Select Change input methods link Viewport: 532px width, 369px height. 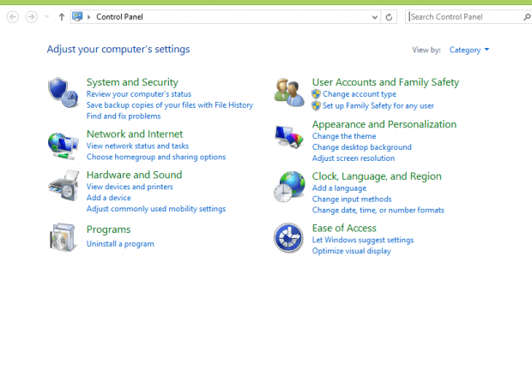click(x=352, y=199)
